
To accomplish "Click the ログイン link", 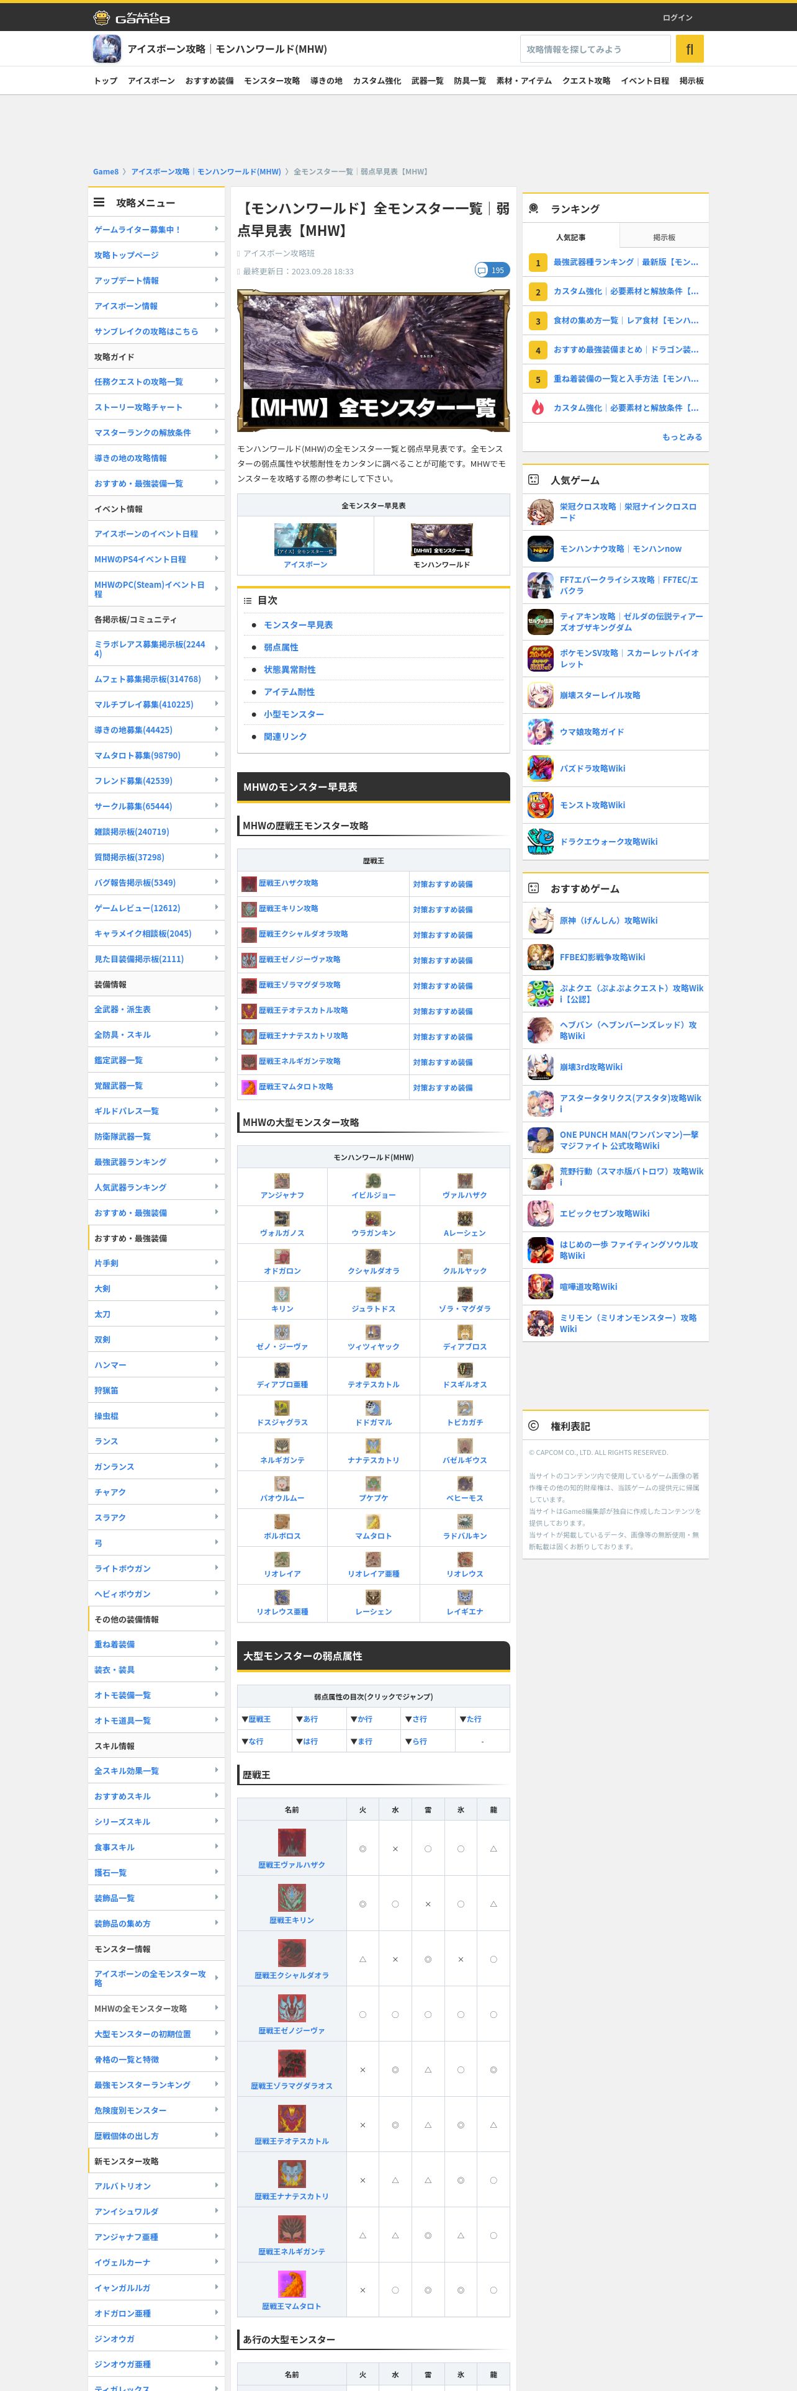I will pyautogui.click(x=677, y=17).
